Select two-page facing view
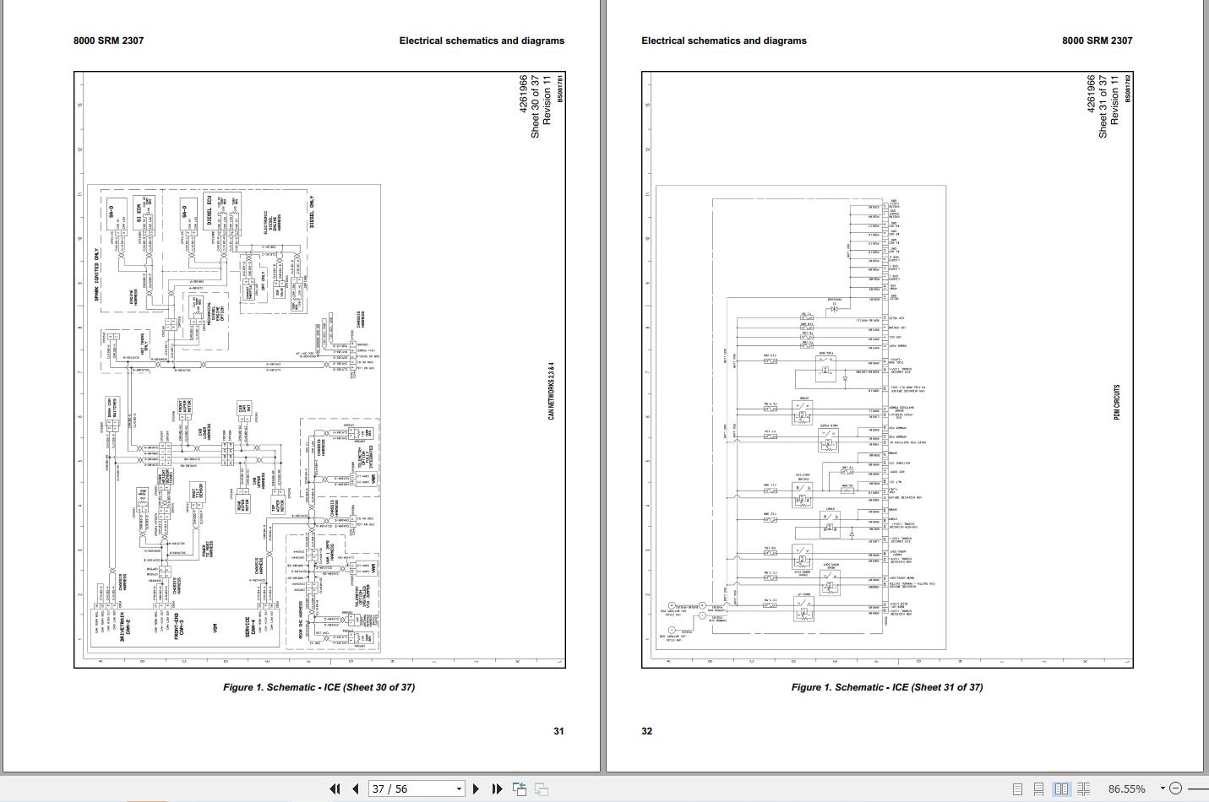Viewport: 1209px width, 802px height. 1061,789
